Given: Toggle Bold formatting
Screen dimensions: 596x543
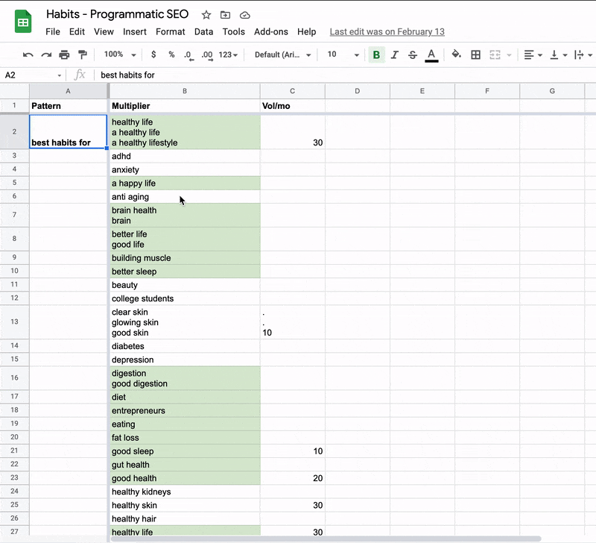Looking at the screenshot, I should [x=376, y=54].
